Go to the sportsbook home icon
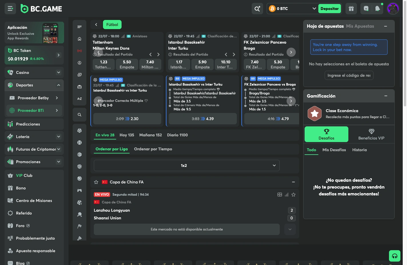Viewport: 407px width, 265px height. click(x=80, y=39)
